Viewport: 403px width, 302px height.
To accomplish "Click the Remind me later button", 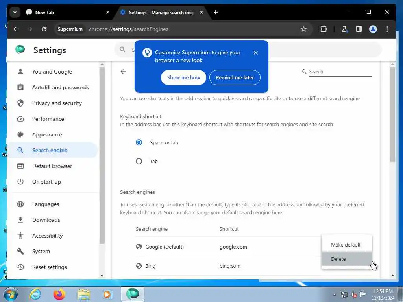I will 235,77.
